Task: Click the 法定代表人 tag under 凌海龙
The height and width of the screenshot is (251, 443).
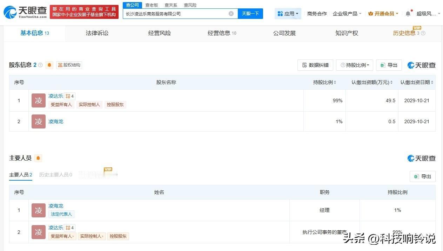Action: pos(61,214)
